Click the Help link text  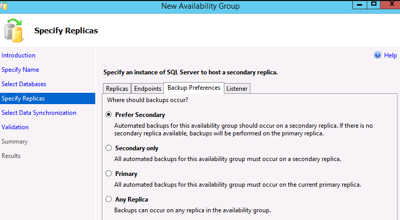(390, 55)
